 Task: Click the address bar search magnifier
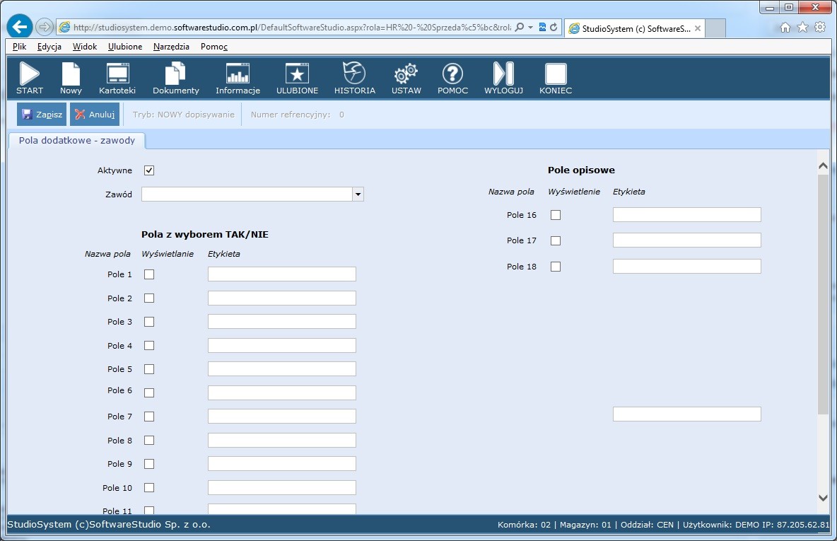519,28
